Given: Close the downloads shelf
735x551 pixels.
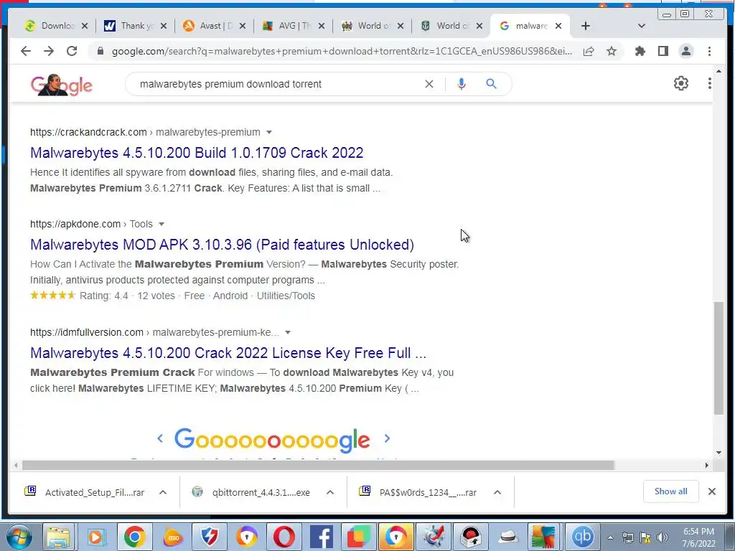Looking at the screenshot, I should pyautogui.click(x=711, y=491).
